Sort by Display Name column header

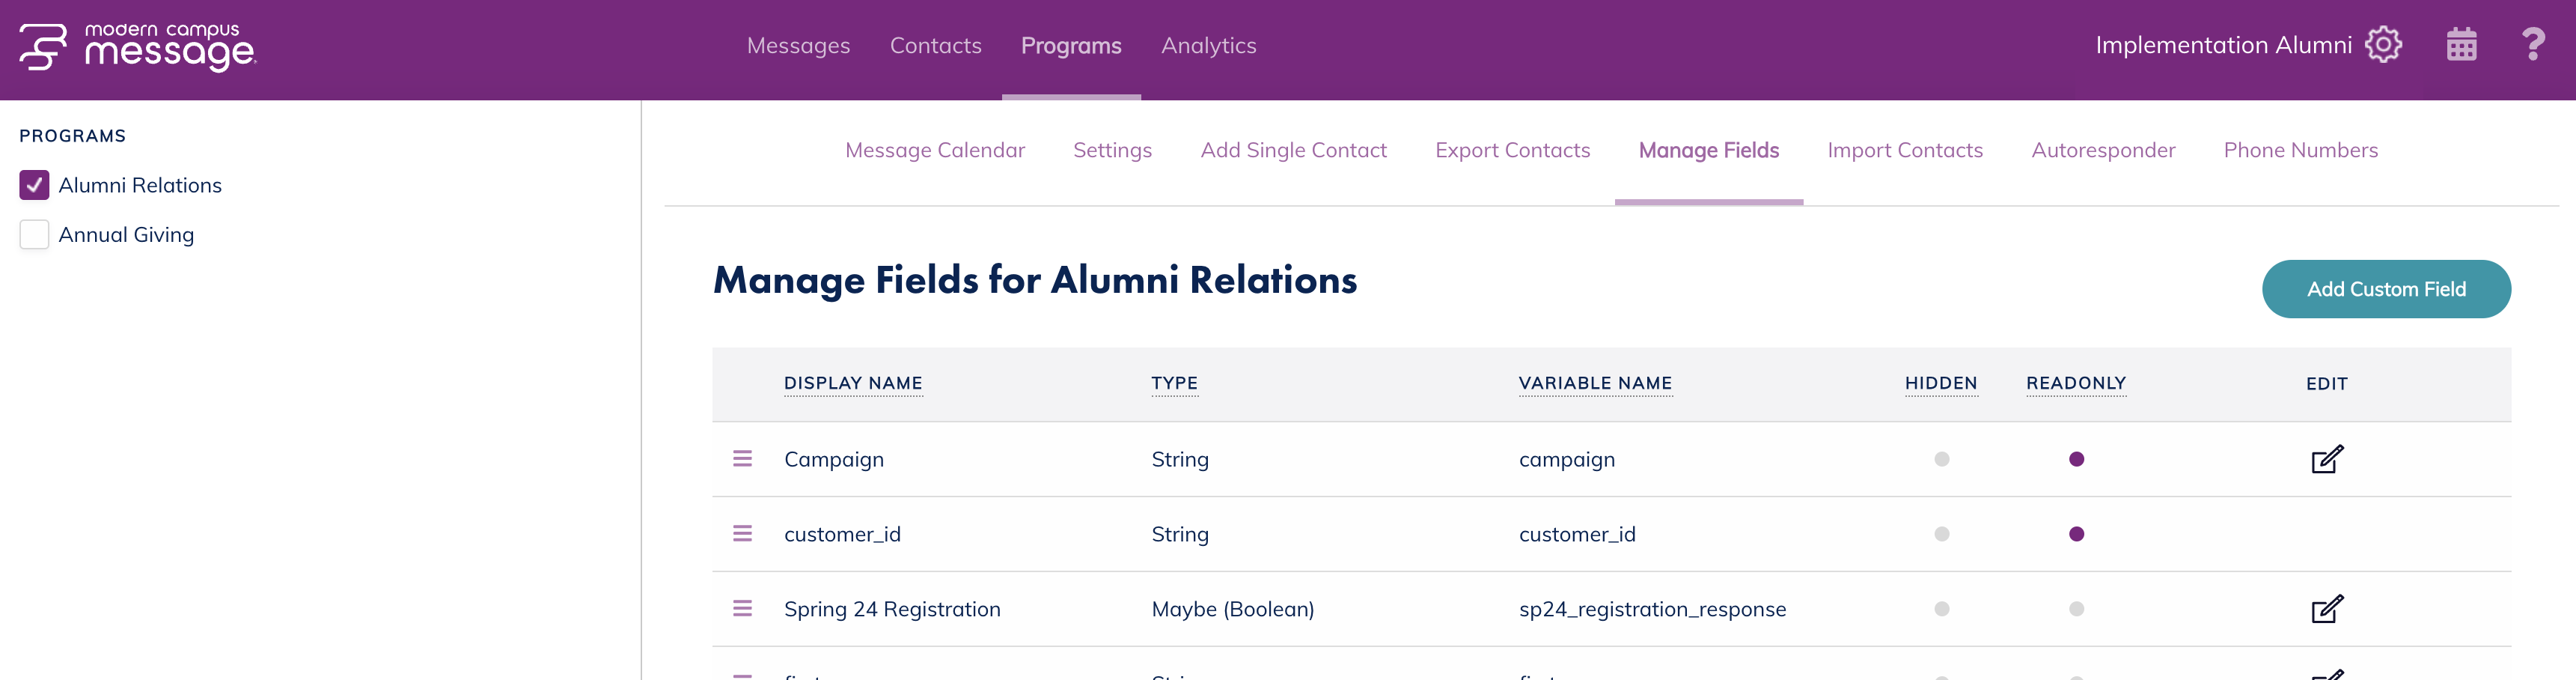click(853, 383)
